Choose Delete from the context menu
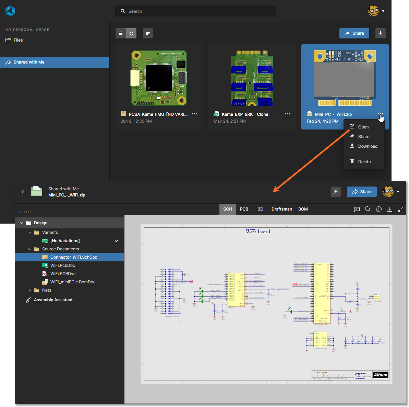The image size is (409, 407). coord(364,161)
